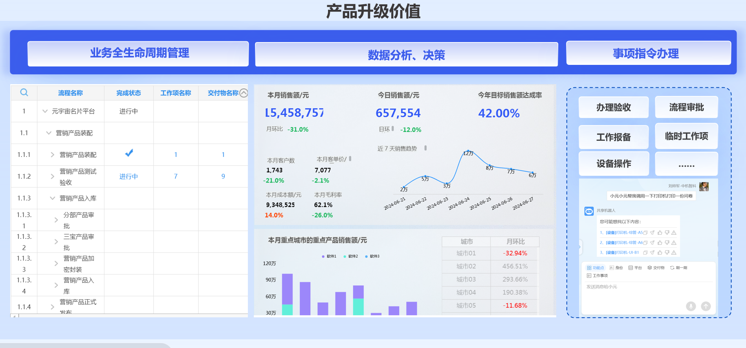
Task: Toggle 软件3 series in the chart legend
Action: [372, 256]
